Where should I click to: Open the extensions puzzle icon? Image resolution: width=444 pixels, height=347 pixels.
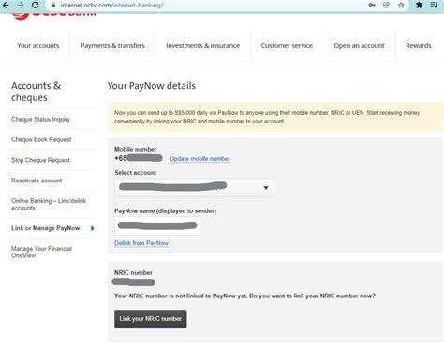pyautogui.click(x=420, y=5)
